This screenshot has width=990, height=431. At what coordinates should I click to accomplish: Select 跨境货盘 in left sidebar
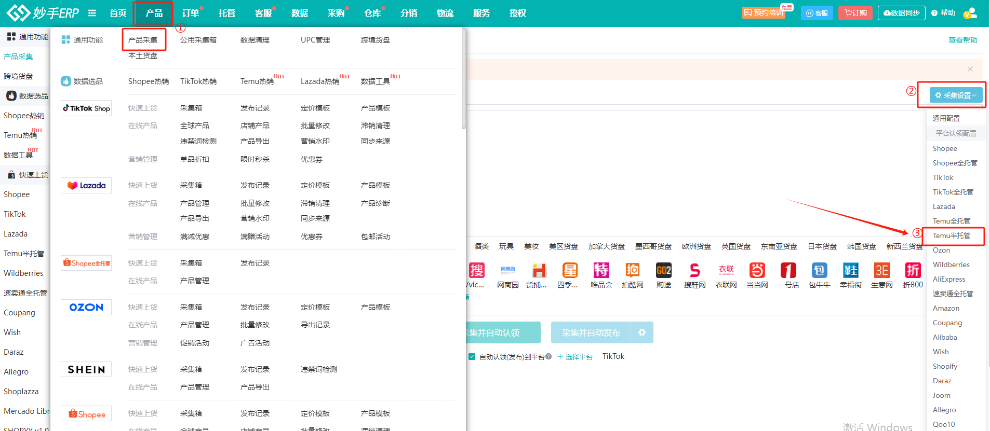click(18, 76)
